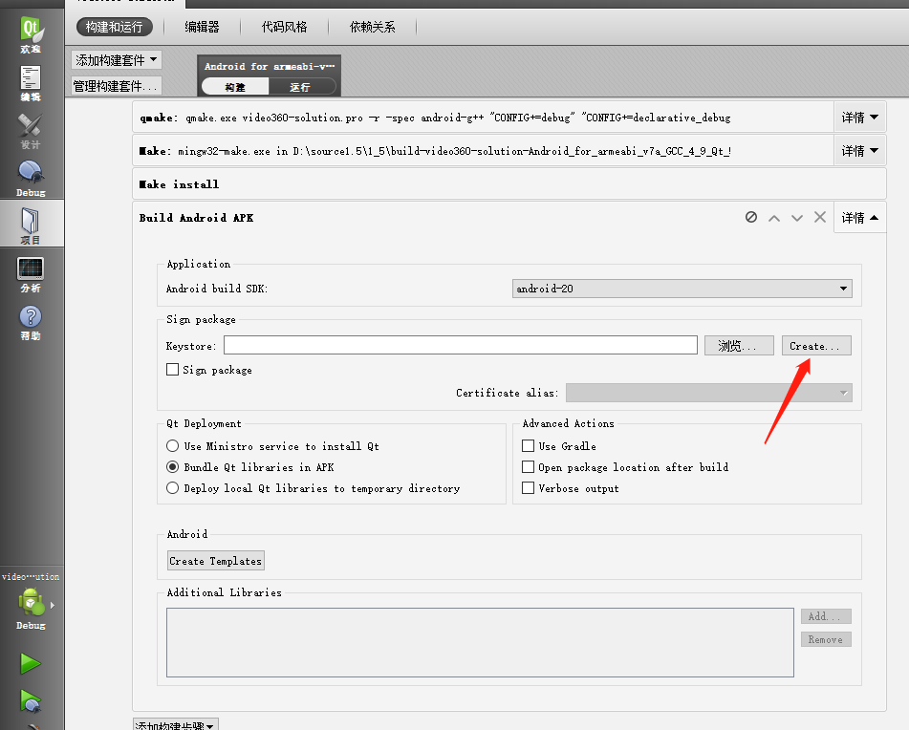Click Remove additional library button
Image resolution: width=909 pixels, height=730 pixels.
[826, 639]
